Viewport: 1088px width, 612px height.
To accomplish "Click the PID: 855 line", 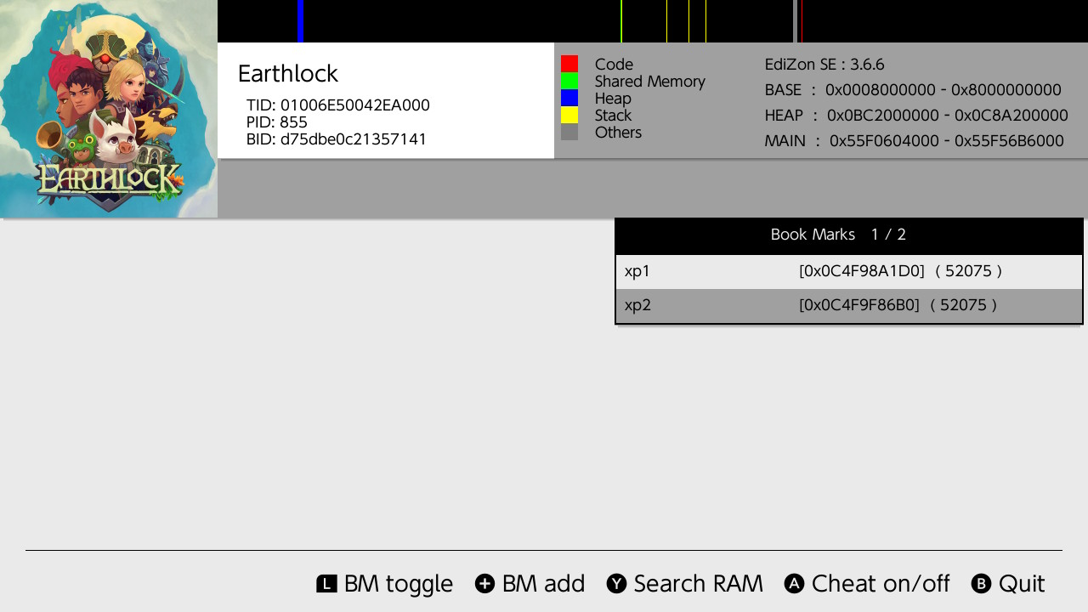I will (x=277, y=122).
